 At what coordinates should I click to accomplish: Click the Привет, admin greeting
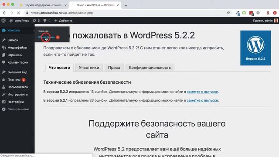tap(263, 20)
